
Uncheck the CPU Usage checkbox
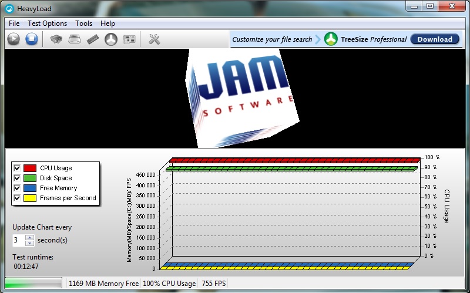(17, 168)
